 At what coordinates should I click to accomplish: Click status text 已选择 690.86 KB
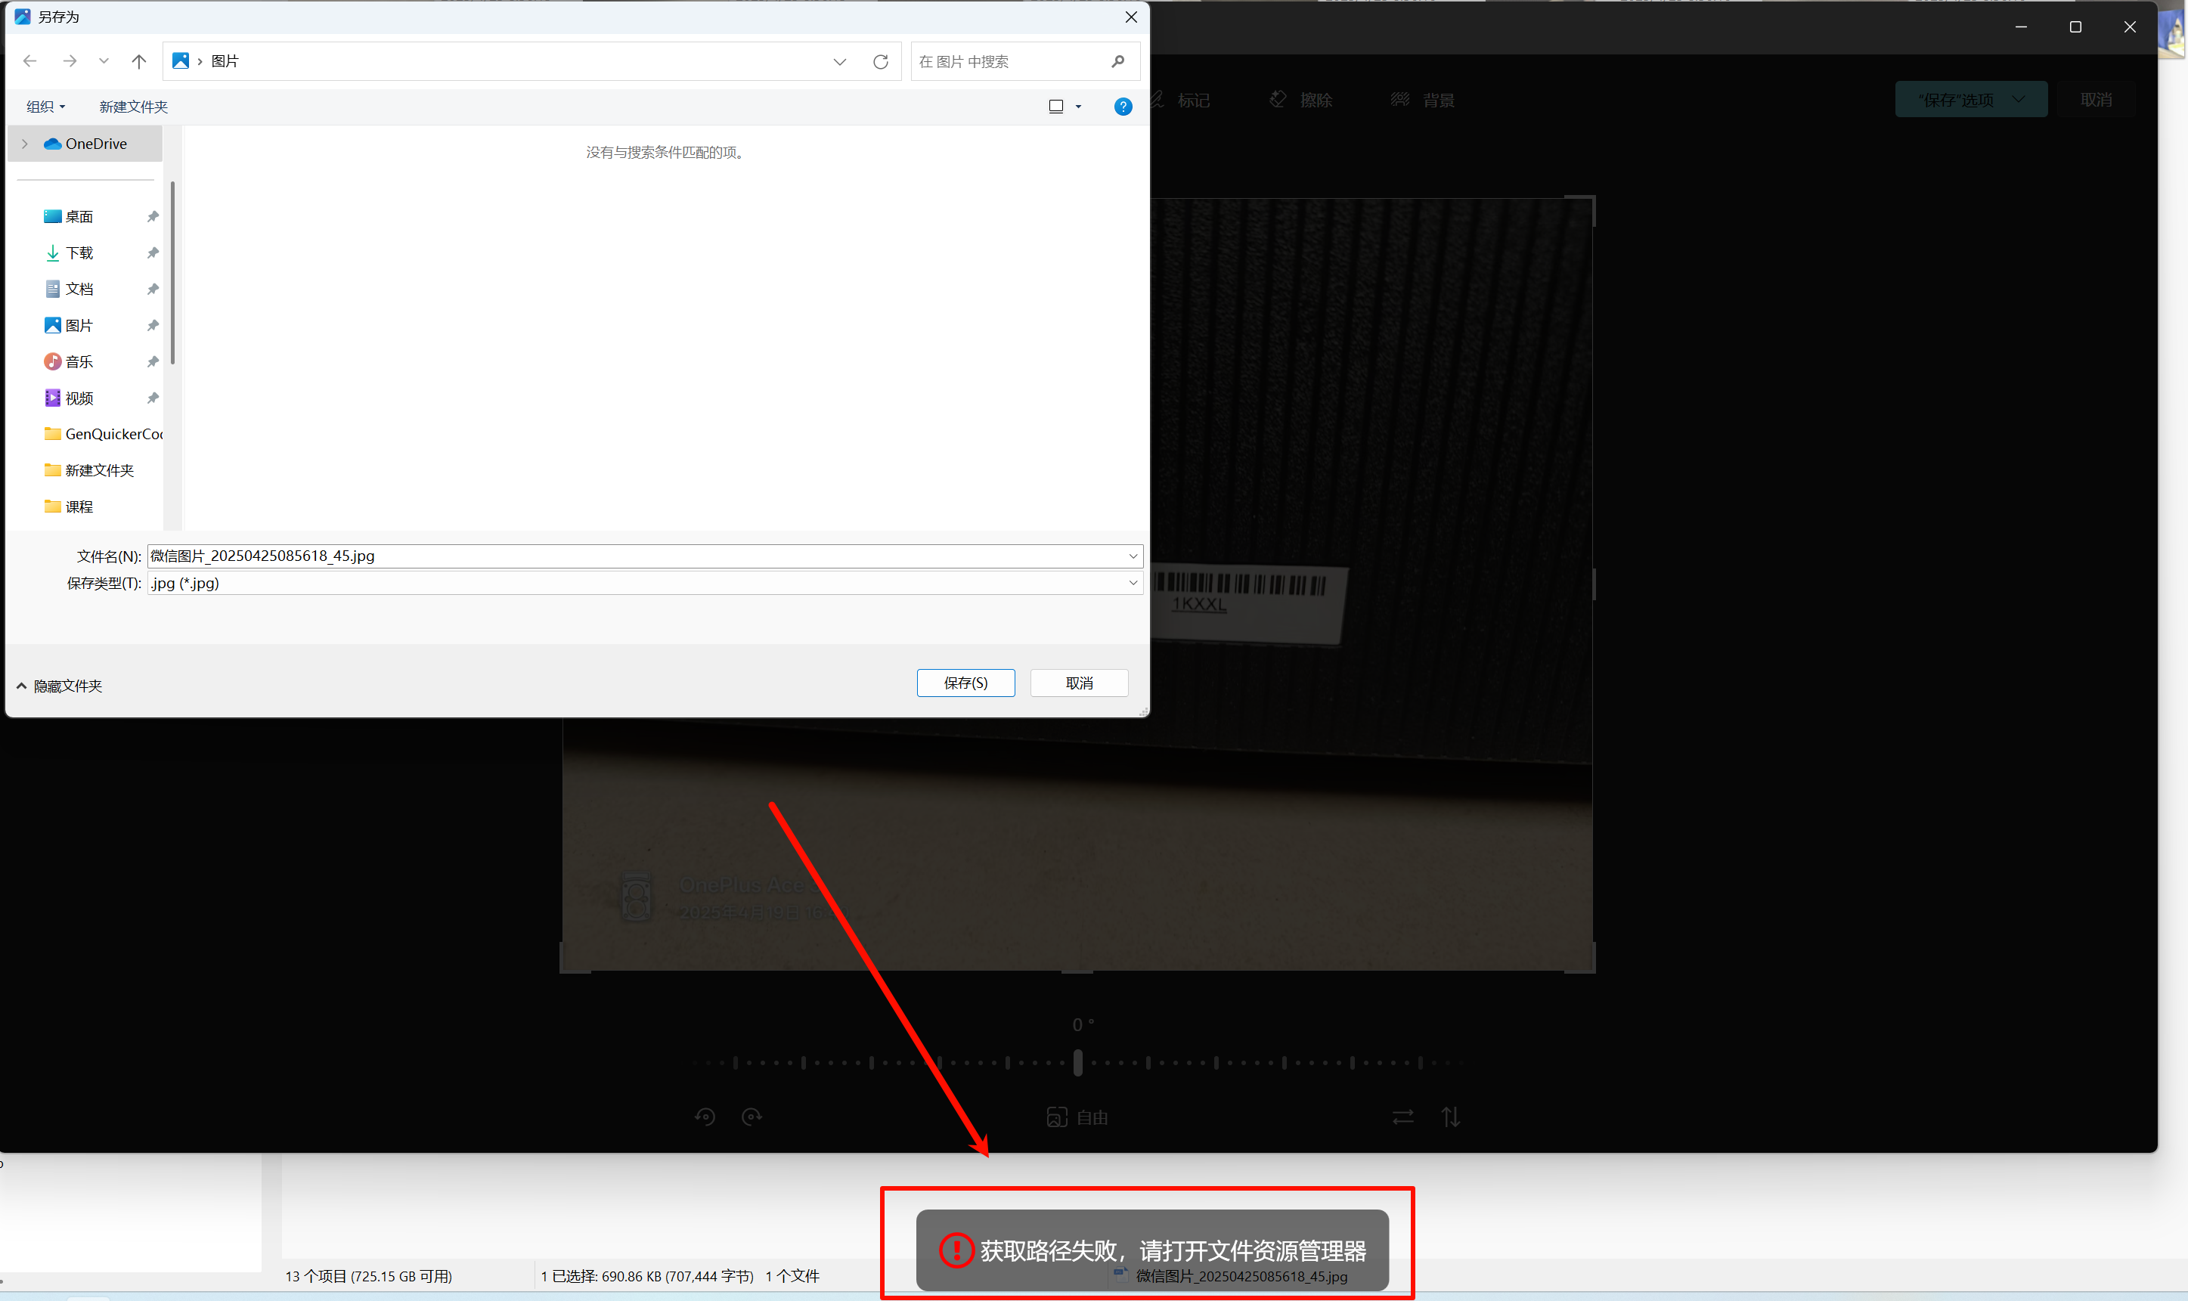click(x=647, y=1277)
